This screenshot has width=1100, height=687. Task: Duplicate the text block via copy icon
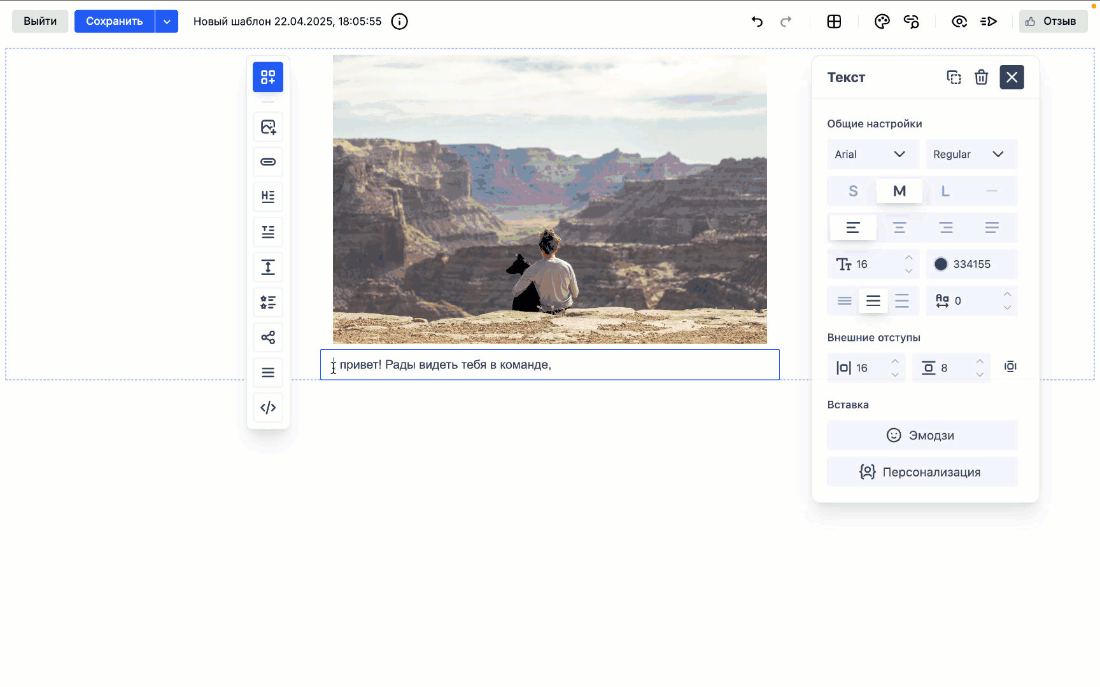point(954,77)
